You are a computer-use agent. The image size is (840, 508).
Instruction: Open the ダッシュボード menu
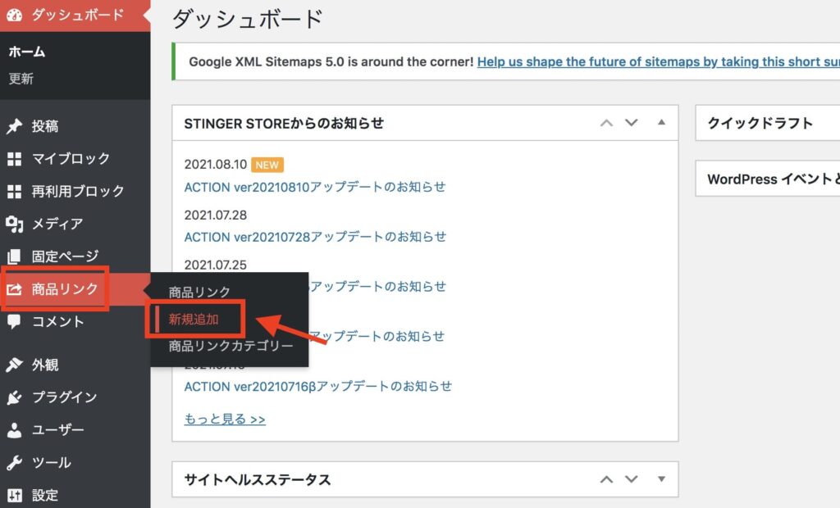click(x=75, y=15)
